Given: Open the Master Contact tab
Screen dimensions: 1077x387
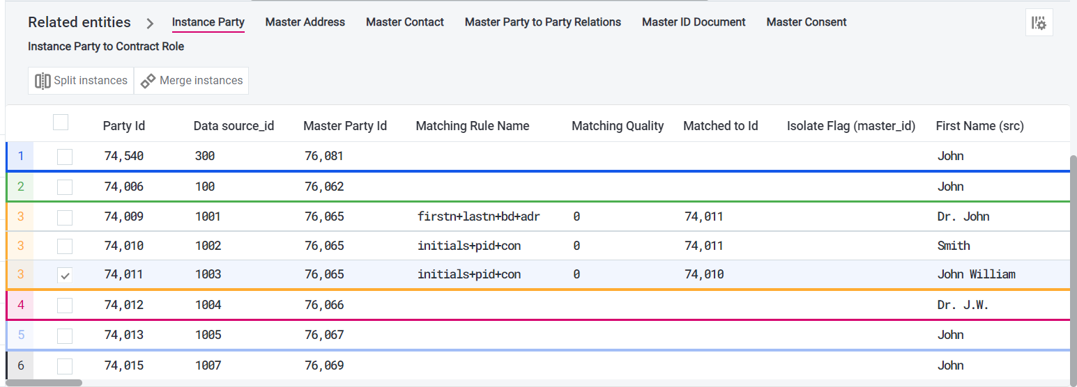Looking at the screenshot, I should coord(404,22).
